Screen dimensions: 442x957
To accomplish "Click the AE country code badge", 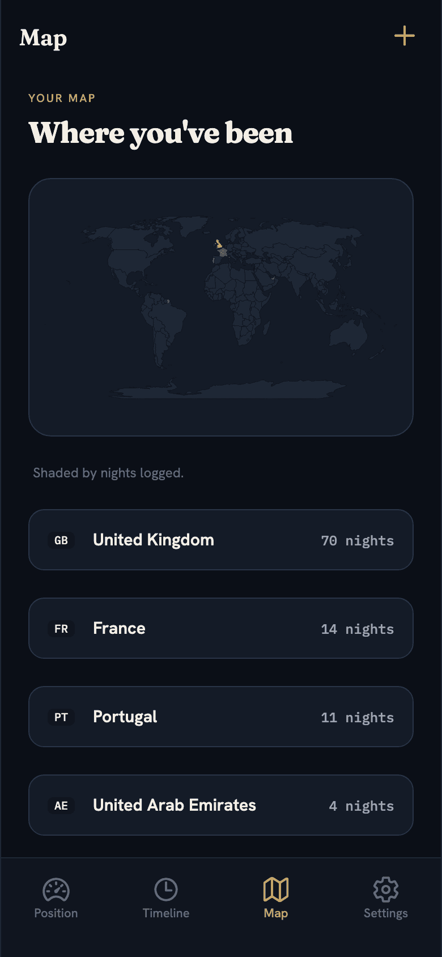I will pos(61,806).
